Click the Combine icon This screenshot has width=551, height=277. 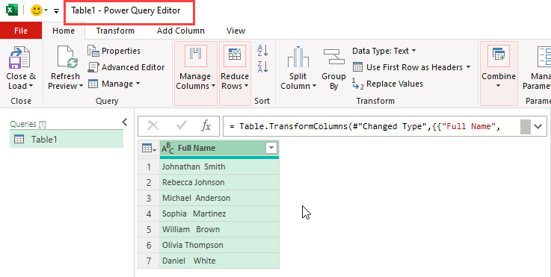point(499,56)
